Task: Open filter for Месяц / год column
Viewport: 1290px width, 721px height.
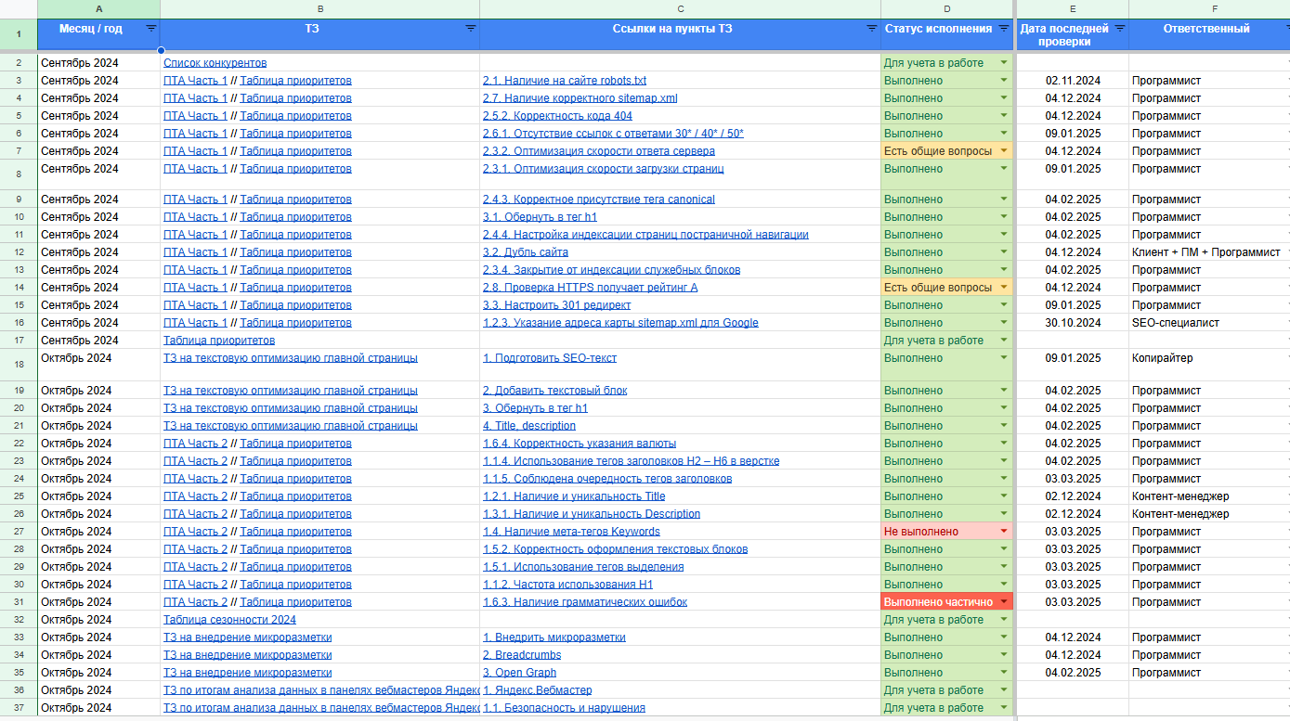Action: (x=151, y=29)
